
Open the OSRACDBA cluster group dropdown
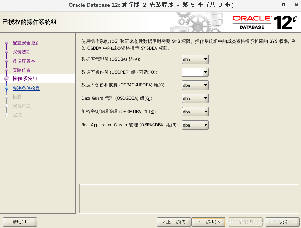click(195, 125)
